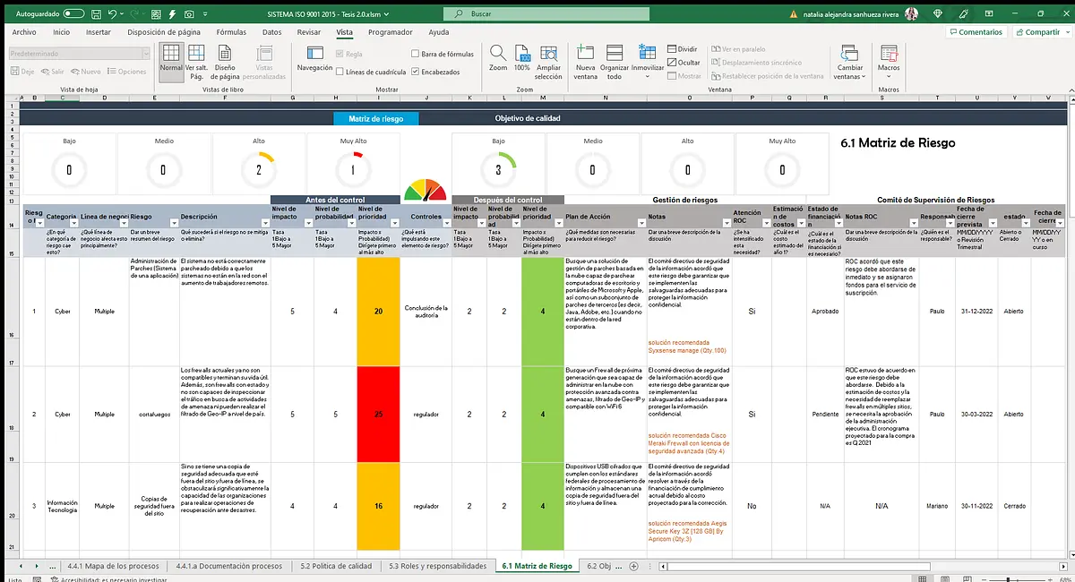Click the Comentarios button
Screen dimensions: 1075x582
point(976,32)
